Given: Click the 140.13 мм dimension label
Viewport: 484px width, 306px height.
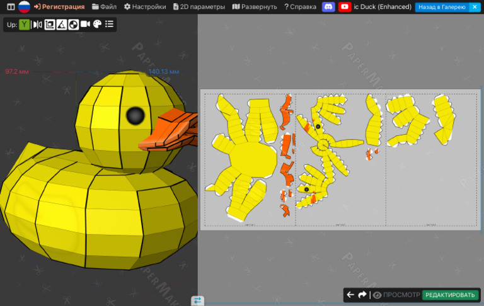Looking at the screenshot, I should (x=164, y=72).
